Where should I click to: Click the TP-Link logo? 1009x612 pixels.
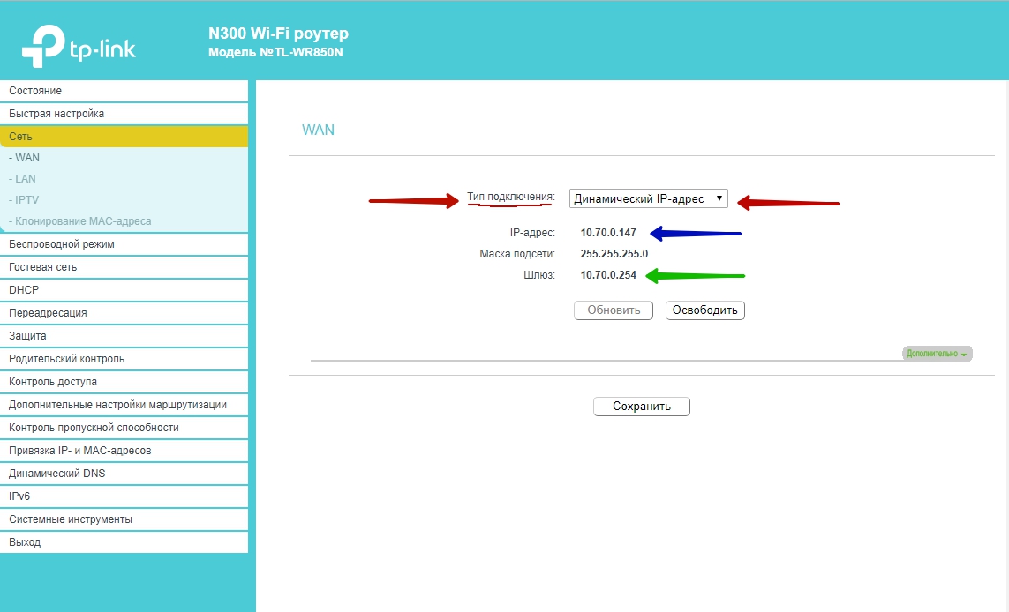79,47
